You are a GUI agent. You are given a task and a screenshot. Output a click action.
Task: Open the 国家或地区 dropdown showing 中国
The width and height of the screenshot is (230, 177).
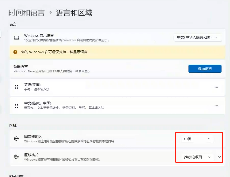198,139
